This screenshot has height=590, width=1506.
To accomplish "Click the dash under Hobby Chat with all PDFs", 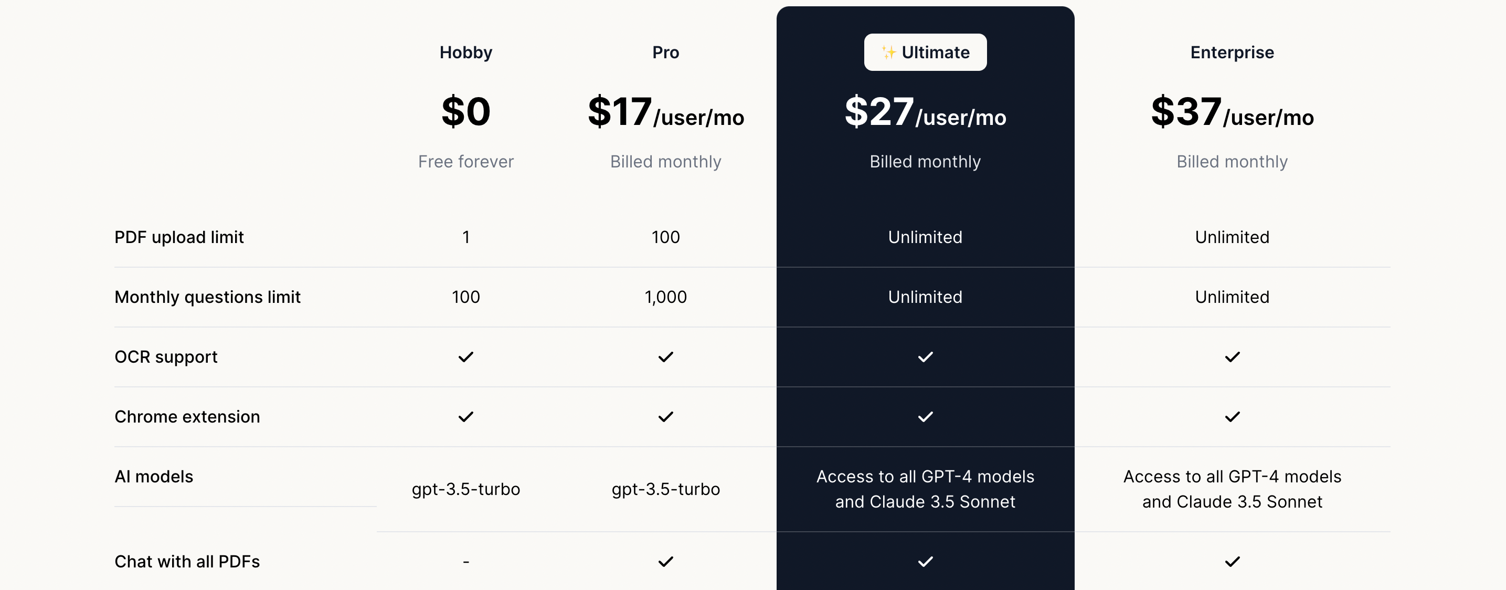I will (465, 562).
